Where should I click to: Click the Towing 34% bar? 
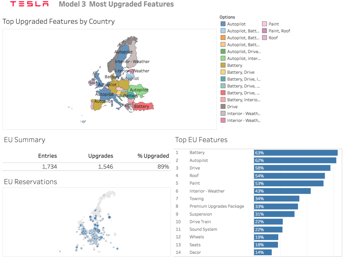tap(277, 199)
